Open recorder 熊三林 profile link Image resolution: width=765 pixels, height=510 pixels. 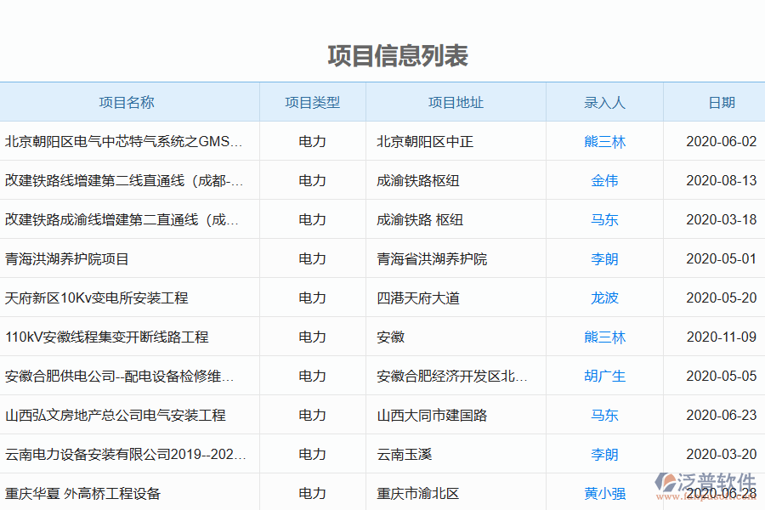pos(604,142)
